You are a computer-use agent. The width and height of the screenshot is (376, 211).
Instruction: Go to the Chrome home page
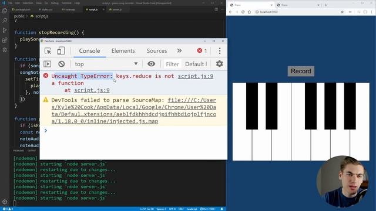pyautogui.click(x=249, y=12)
